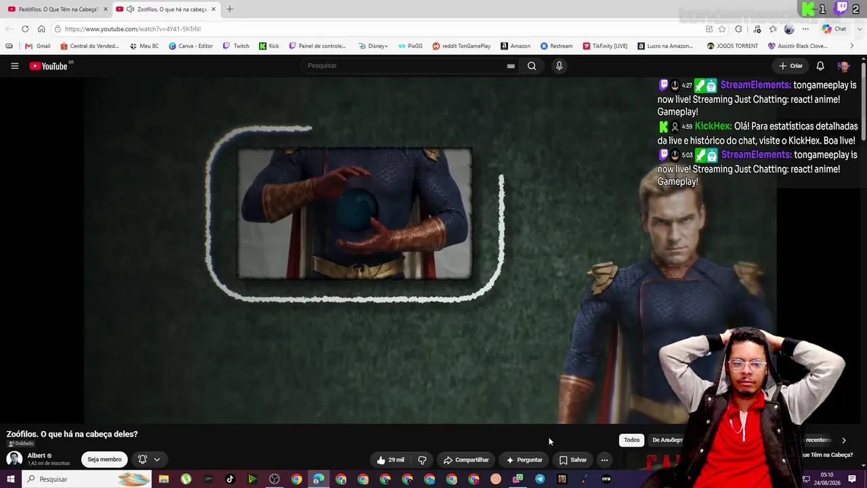This screenshot has height=488, width=867.
Task: Click the Seja membro button
Action: [104, 460]
